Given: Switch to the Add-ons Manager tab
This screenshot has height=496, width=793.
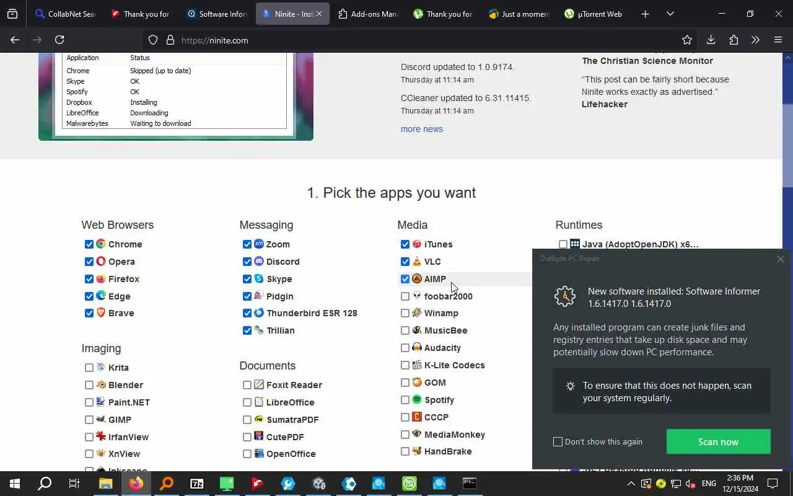Looking at the screenshot, I should pyautogui.click(x=368, y=14).
